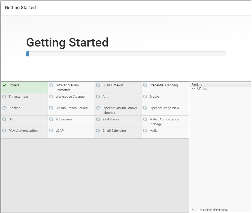The height and width of the screenshot is (213, 252).
Task: Click the pending icon beside Subversion
Action: [51, 119]
